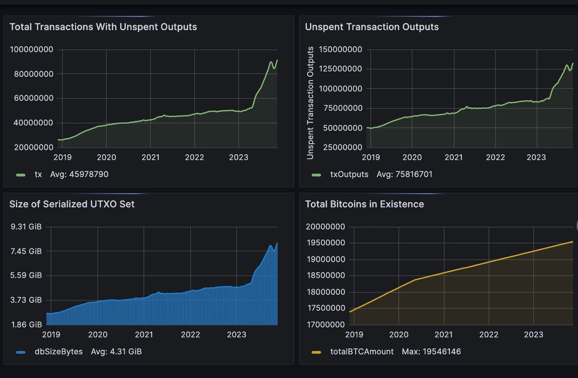This screenshot has height=378, width=578.
Task: Click the blue dbSizeBytes legend color swatch
Action: coord(21,352)
